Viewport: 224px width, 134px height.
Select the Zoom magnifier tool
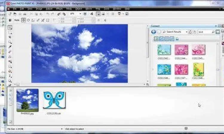10,42
